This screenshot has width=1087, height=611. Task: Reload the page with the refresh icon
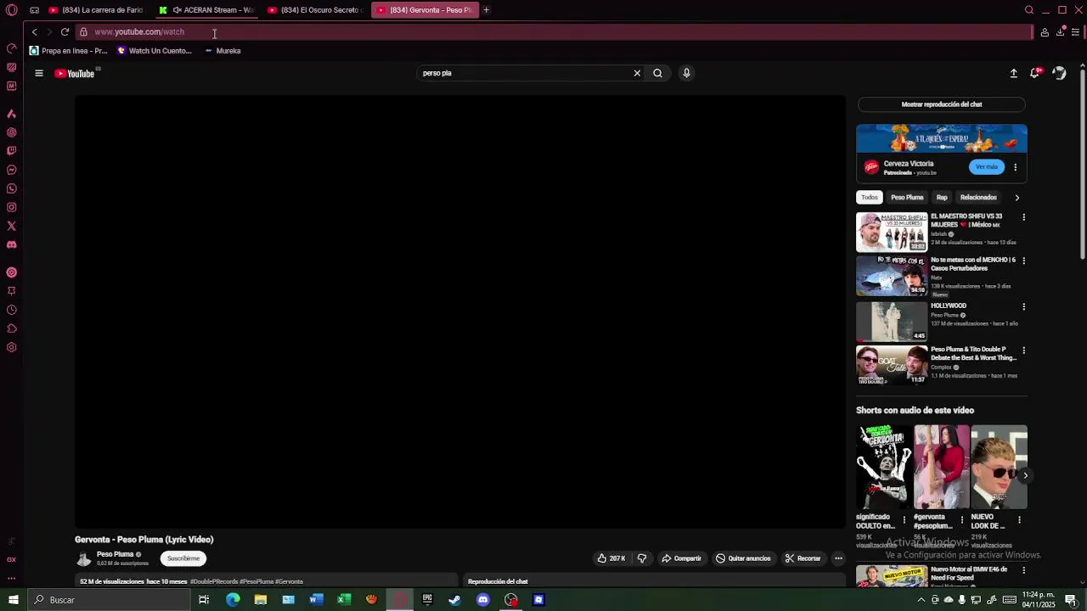tap(65, 32)
